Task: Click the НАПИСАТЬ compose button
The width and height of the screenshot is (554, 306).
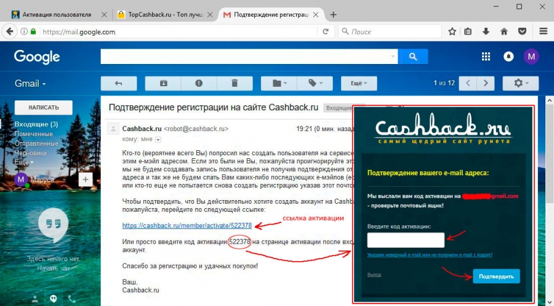Action: pos(44,107)
